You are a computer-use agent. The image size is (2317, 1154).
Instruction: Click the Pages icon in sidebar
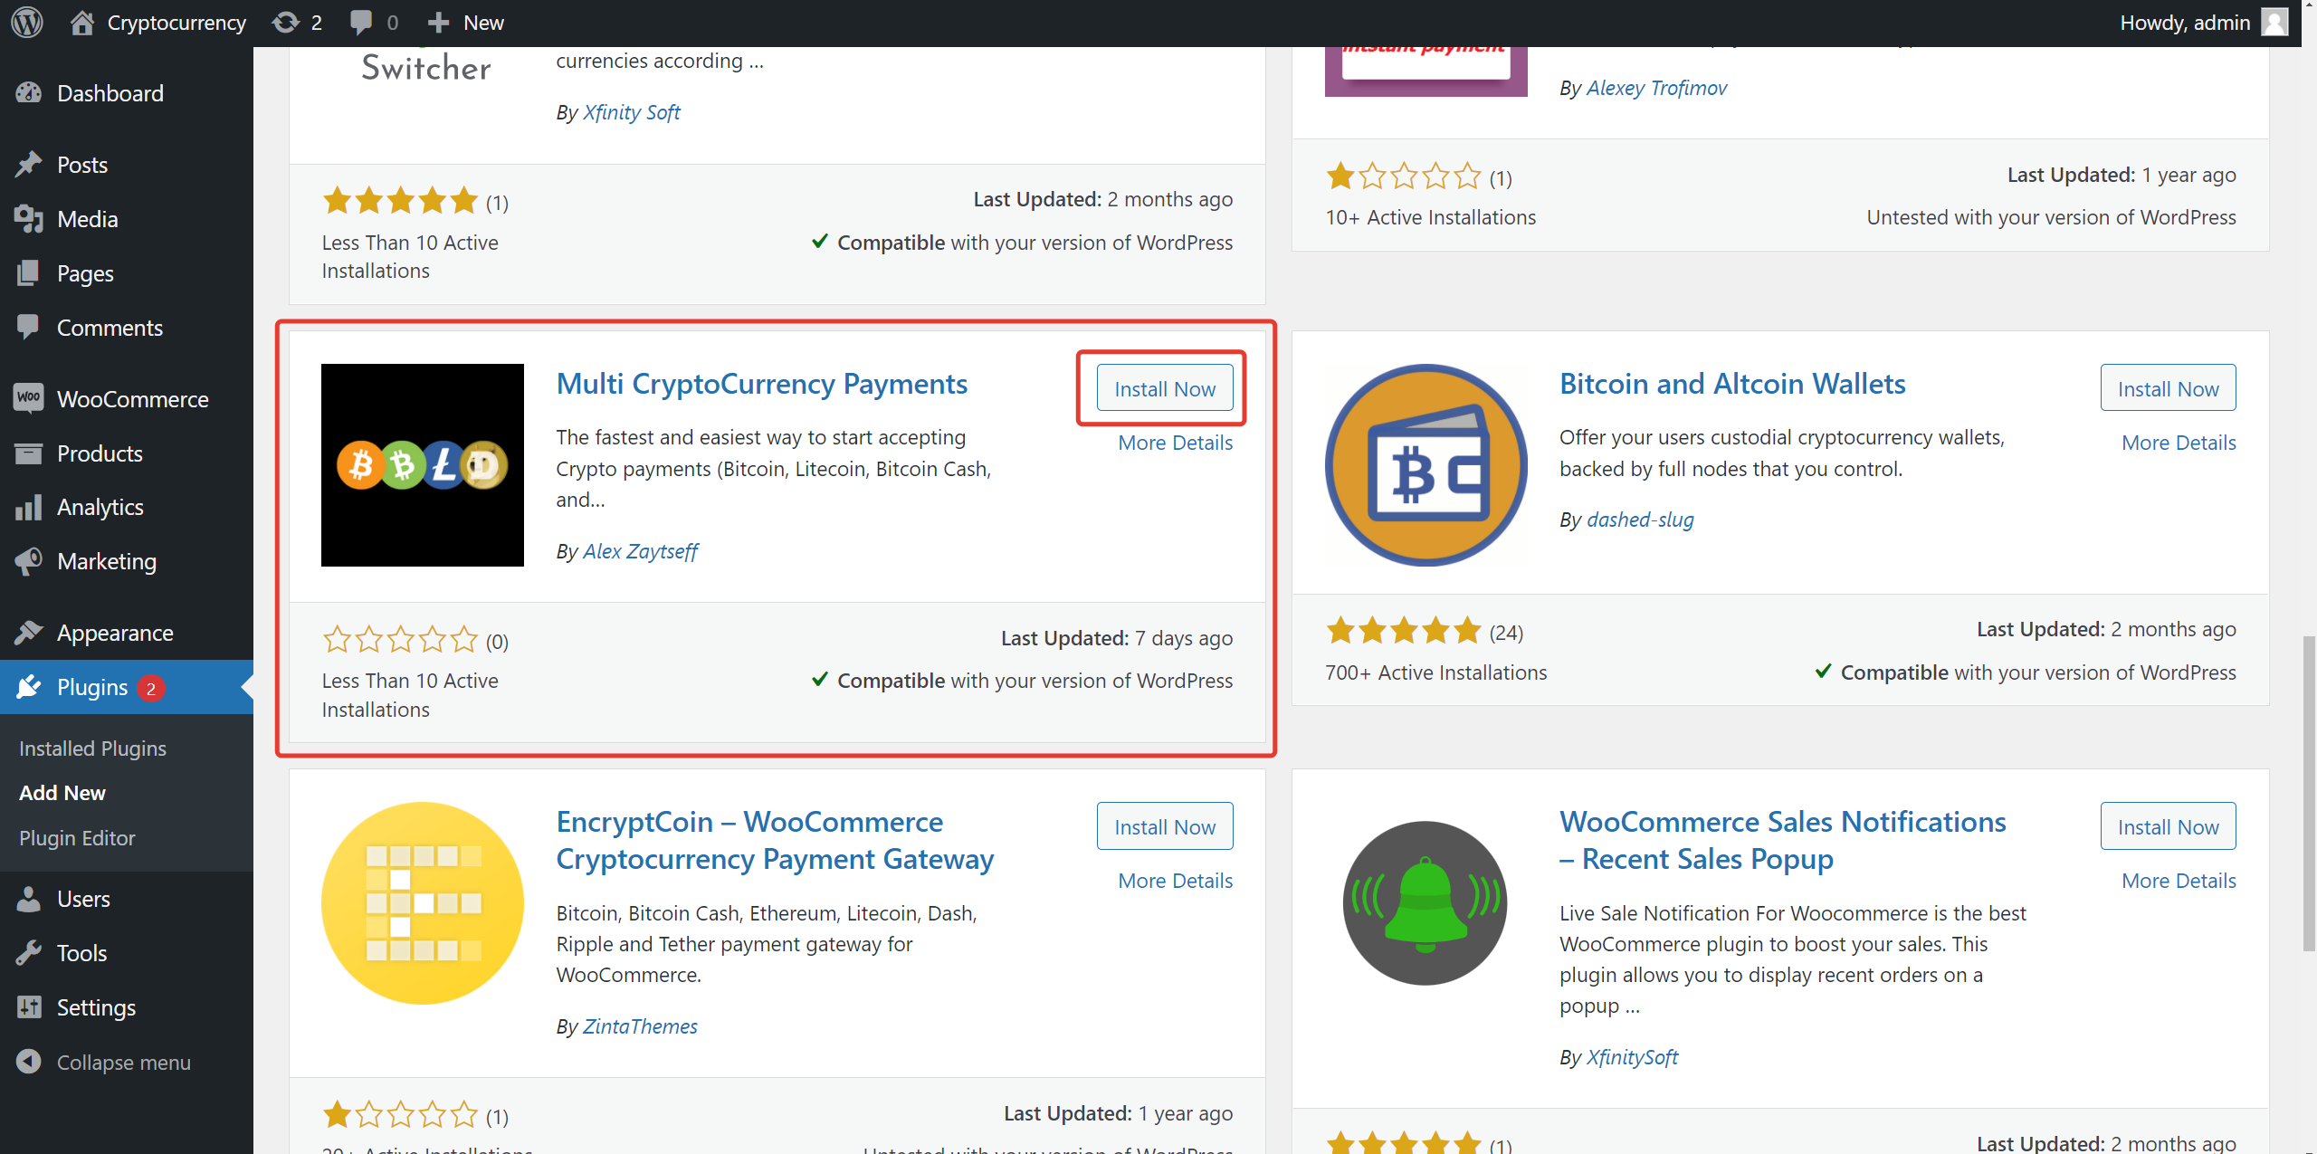(x=29, y=272)
